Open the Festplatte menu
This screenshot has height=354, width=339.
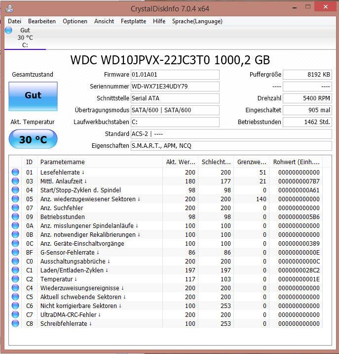click(133, 21)
